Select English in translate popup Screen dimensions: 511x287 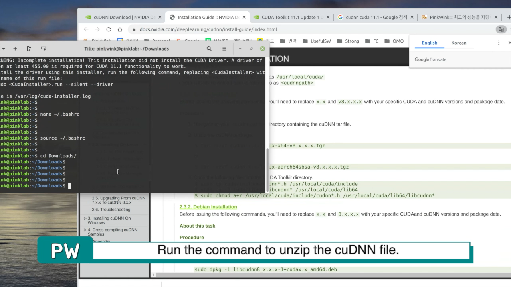[x=430, y=43]
